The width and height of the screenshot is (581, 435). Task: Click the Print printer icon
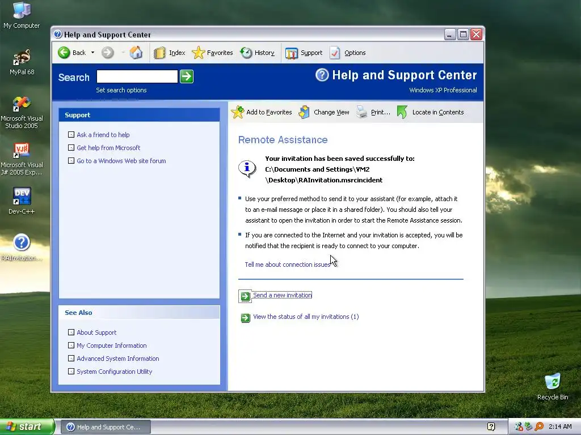(361, 112)
